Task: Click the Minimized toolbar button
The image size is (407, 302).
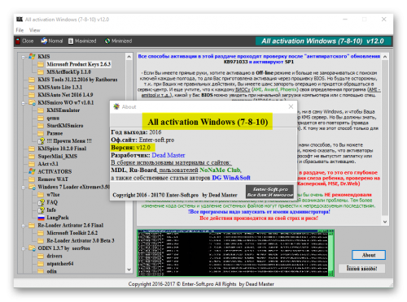Action: click(x=118, y=41)
